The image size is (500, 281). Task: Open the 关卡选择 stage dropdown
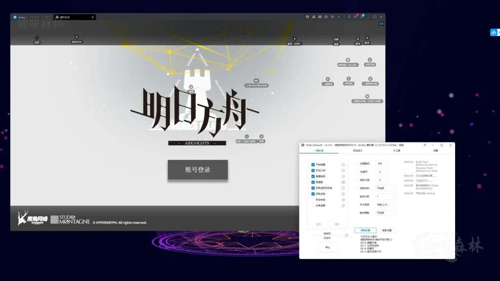click(x=386, y=204)
